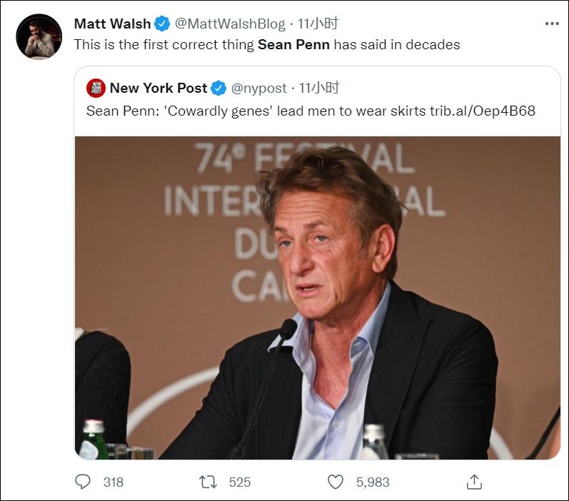Like the tweet with the heart icon

[336, 482]
